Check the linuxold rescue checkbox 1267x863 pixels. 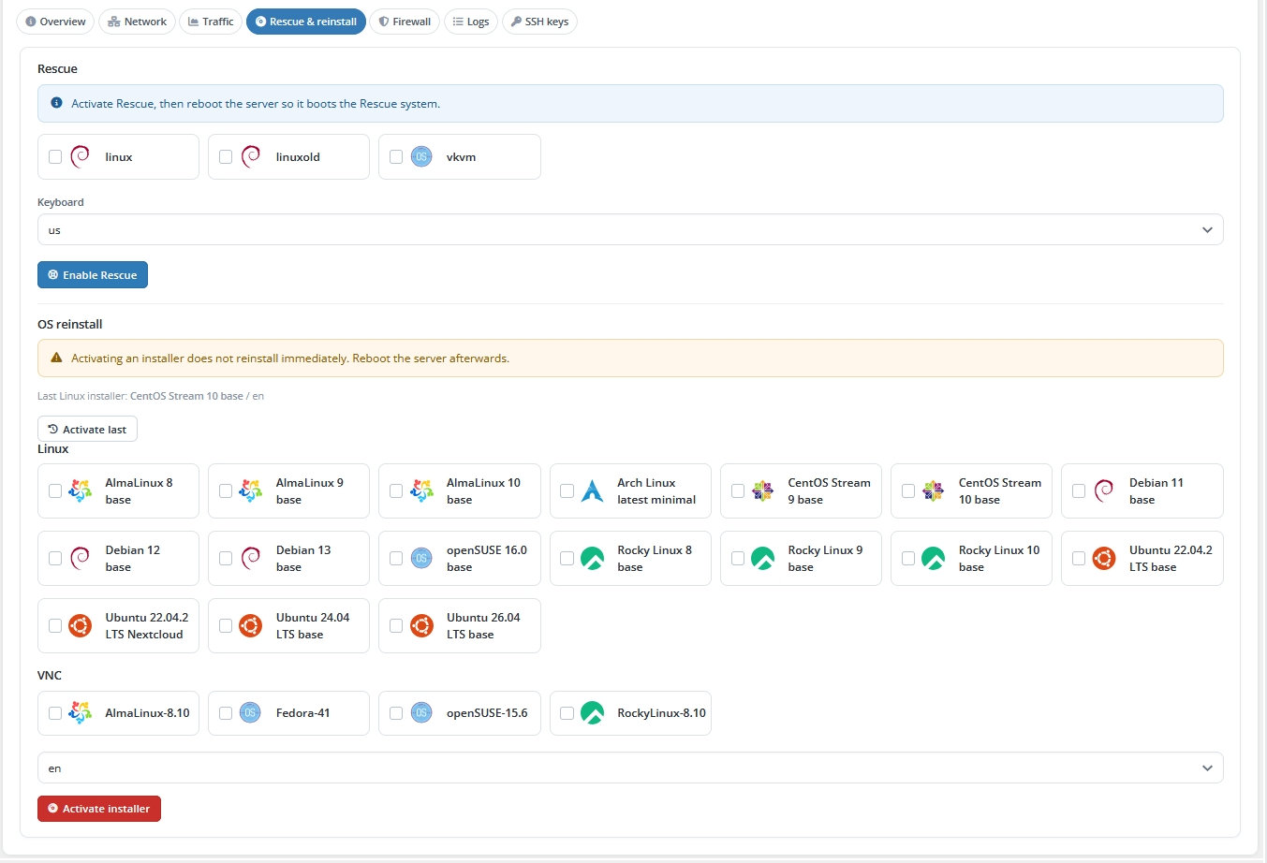pos(226,157)
